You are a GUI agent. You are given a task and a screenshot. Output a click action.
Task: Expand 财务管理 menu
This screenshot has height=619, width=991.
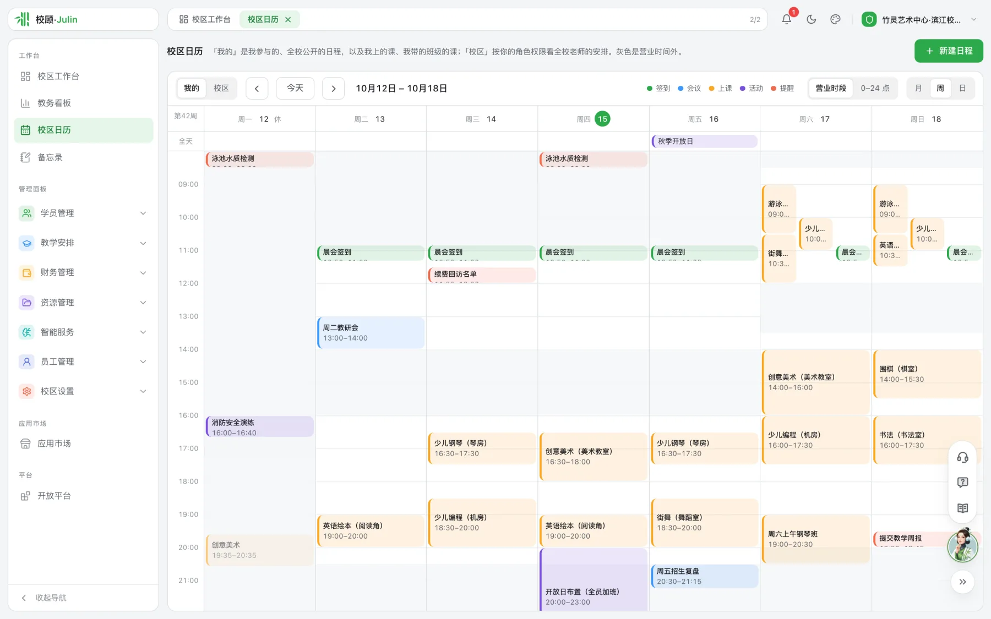[83, 272]
